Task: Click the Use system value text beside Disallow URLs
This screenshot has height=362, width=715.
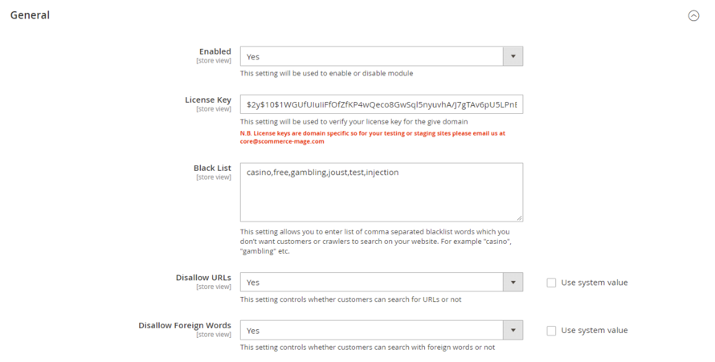Action: [x=594, y=283]
